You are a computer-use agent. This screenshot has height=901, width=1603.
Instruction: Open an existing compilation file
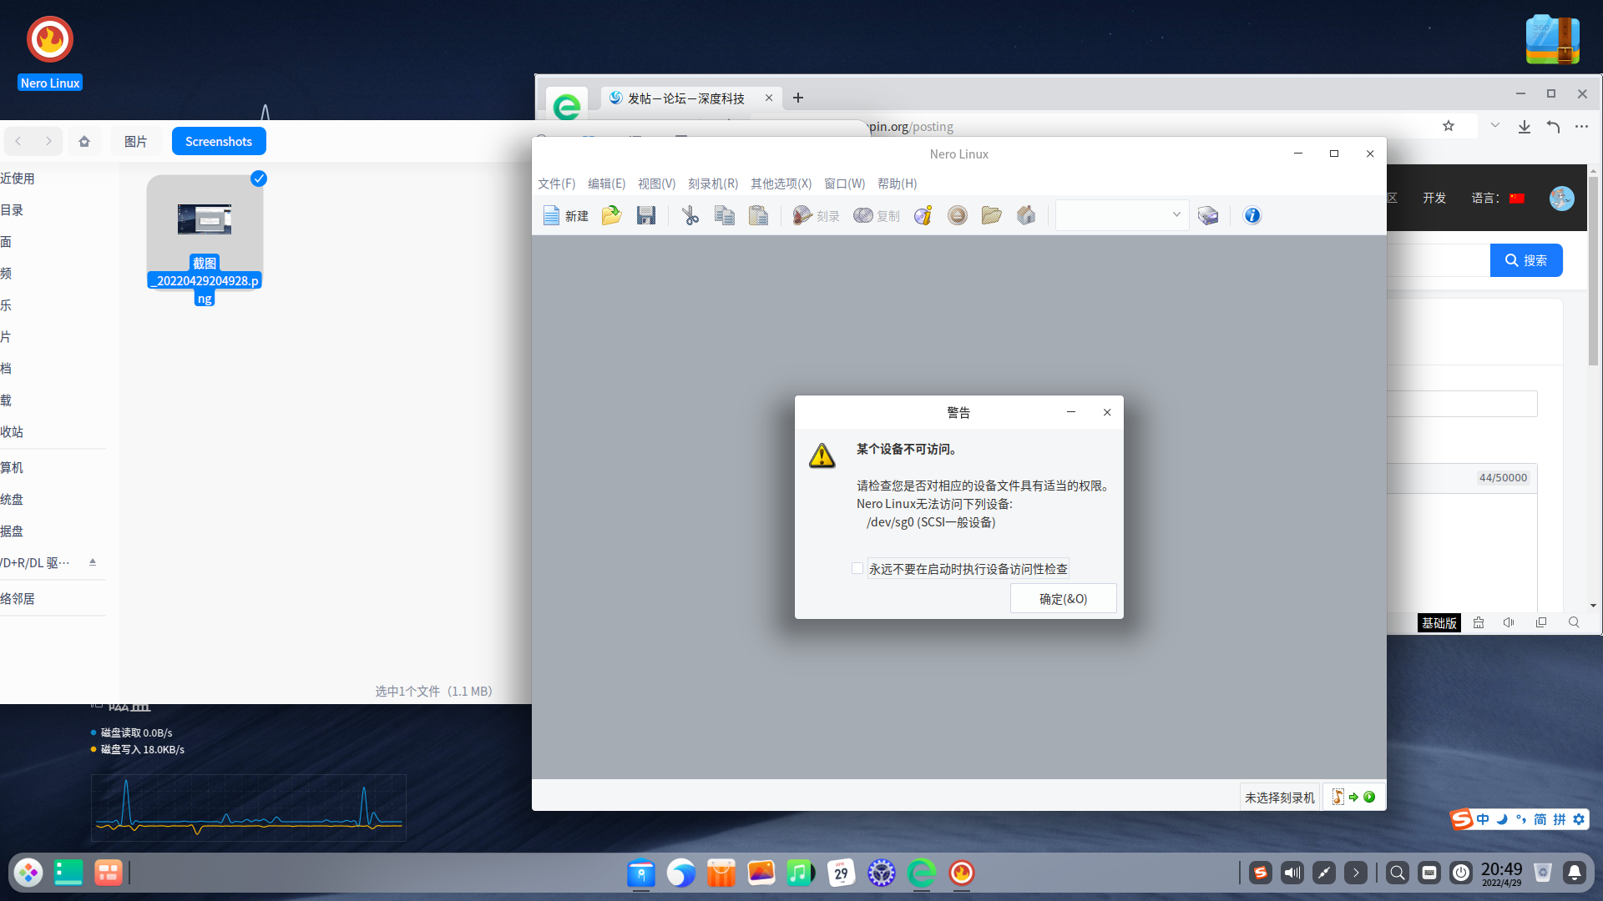(612, 215)
